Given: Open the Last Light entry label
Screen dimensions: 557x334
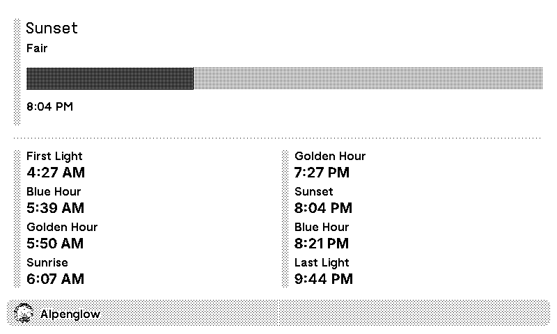Looking at the screenshot, I should coord(322,262).
